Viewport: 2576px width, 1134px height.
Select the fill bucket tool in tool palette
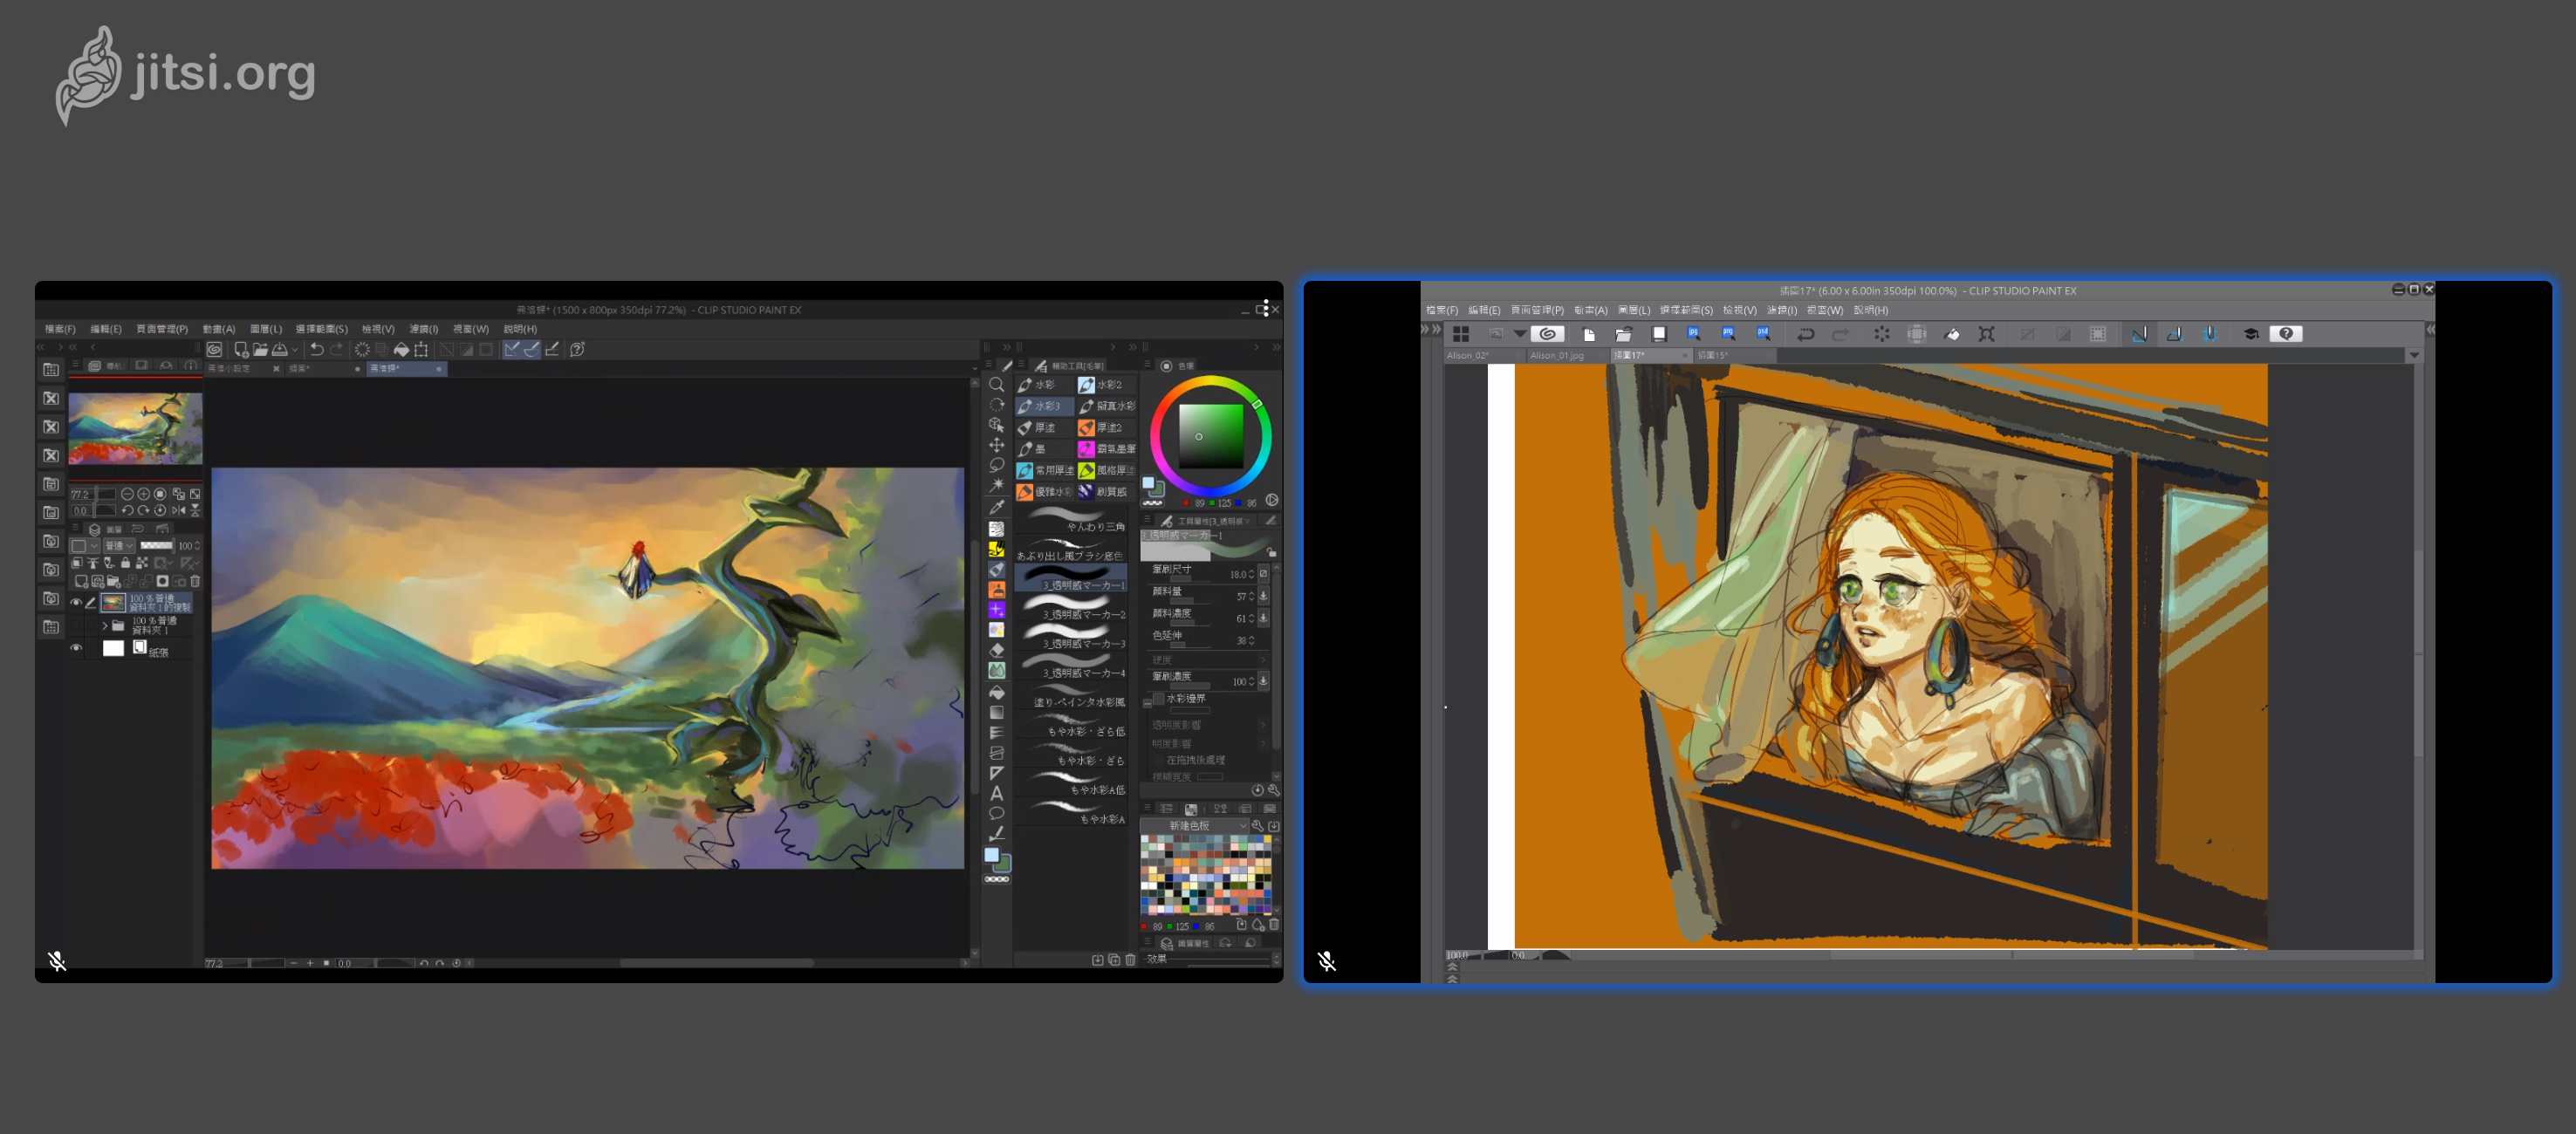click(x=996, y=692)
